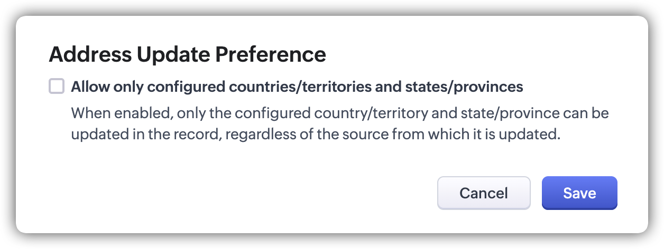
Task: Toggle the configured countries and states option
Action: pyautogui.click(x=57, y=86)
